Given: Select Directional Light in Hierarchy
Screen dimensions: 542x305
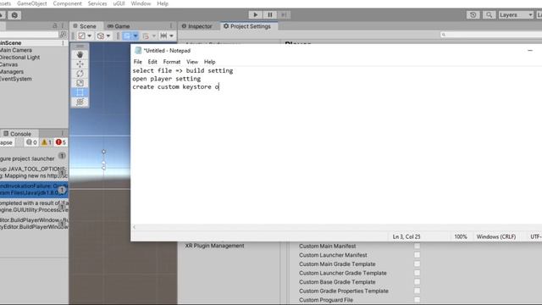Looking at the screenshot, I should click(19, 57).
